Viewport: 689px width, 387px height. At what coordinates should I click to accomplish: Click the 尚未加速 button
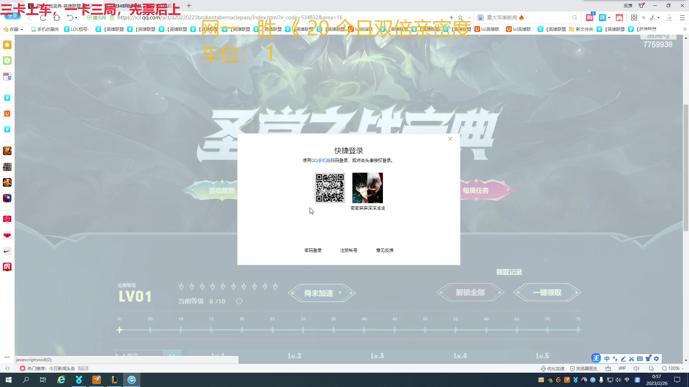322,293
